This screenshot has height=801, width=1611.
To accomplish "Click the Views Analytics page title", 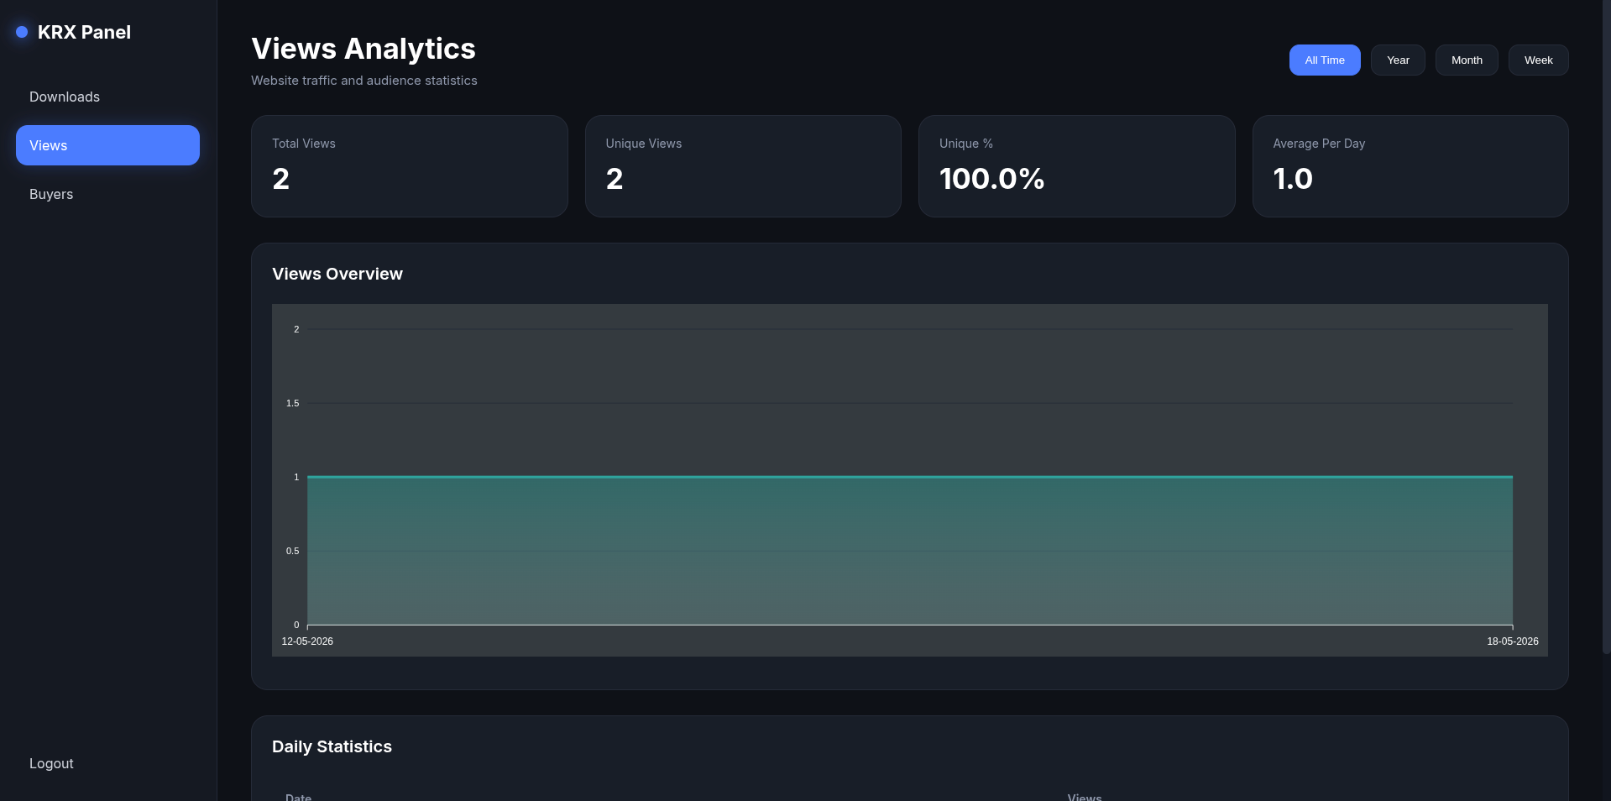I will point(364,49).
